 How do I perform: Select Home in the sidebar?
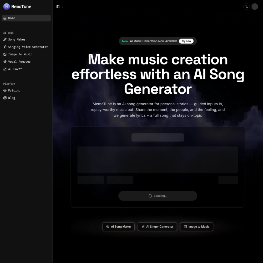(x=26, y=18)
